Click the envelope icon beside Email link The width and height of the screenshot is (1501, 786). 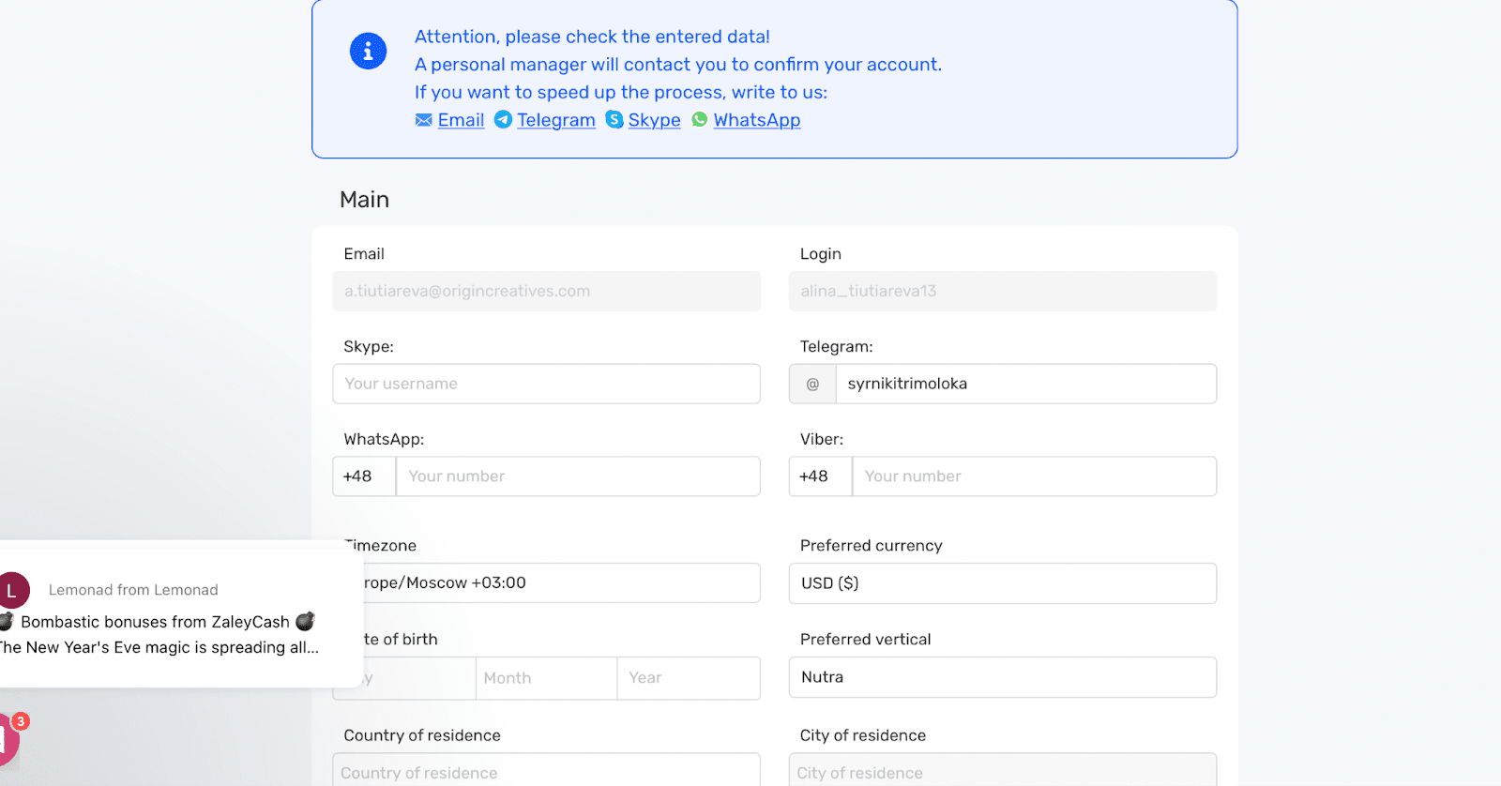coord(424,120)
